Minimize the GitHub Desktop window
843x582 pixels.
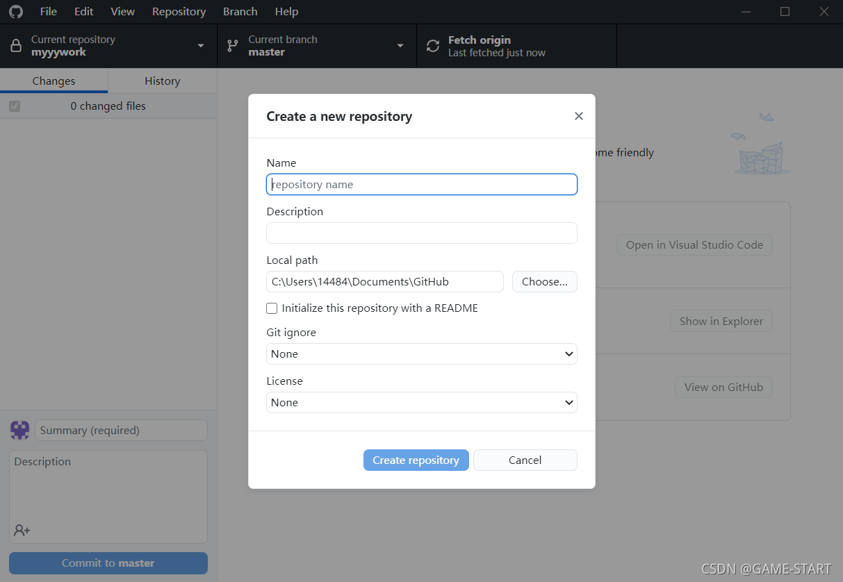[746, 12]
